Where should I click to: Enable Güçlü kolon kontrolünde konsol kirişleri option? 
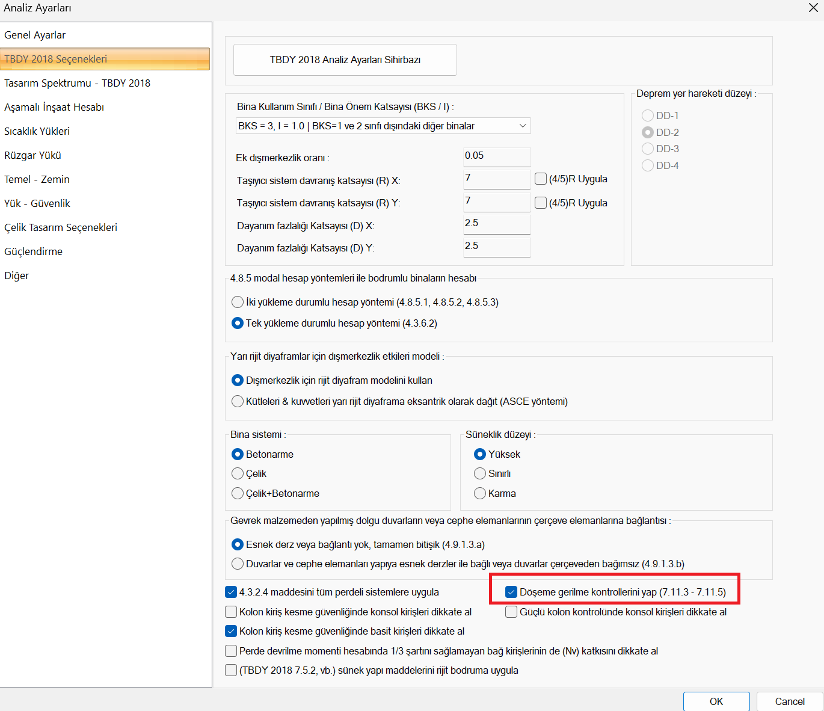pos(511,612)
